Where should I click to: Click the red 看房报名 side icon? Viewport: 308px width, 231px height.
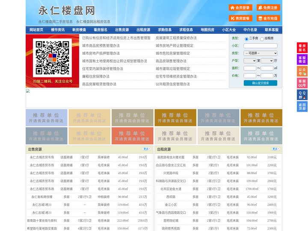coord(302,48)
